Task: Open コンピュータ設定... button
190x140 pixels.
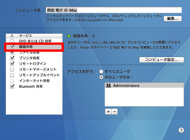Action: coord(161,60)
